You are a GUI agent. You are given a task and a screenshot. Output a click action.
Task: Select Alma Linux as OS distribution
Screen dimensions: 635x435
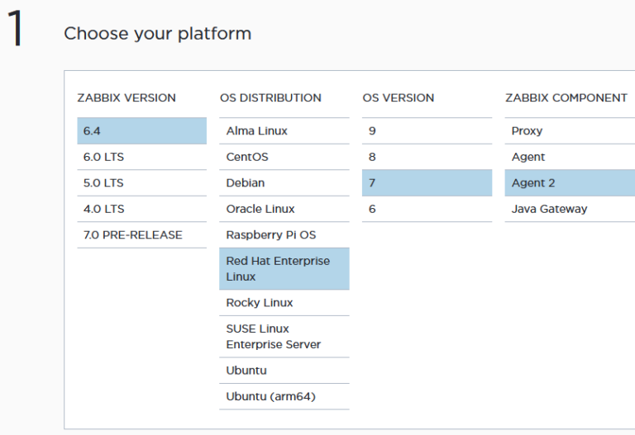[x=284, y=131]
